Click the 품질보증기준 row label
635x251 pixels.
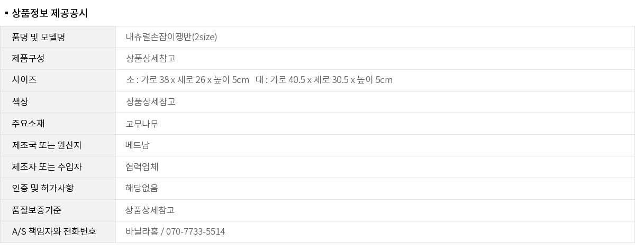pos(37,210)
